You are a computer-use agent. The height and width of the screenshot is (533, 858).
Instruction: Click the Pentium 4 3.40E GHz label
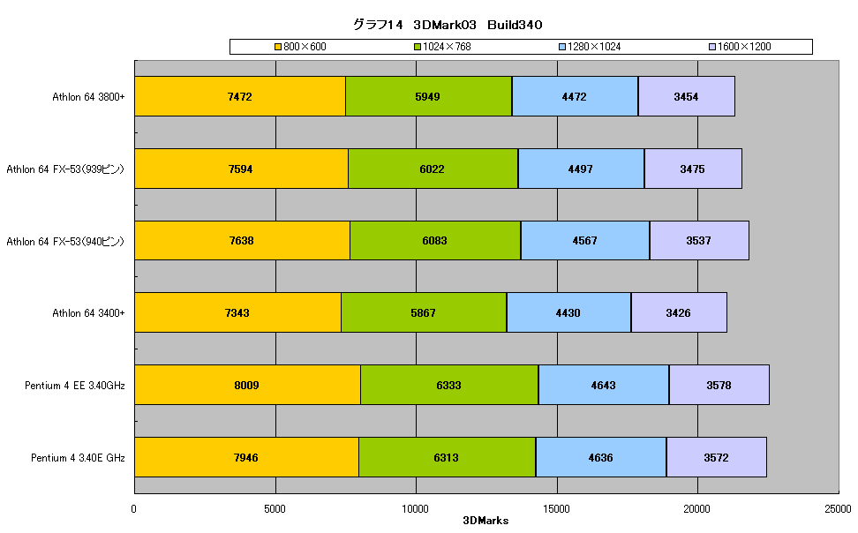coord(78,457)
